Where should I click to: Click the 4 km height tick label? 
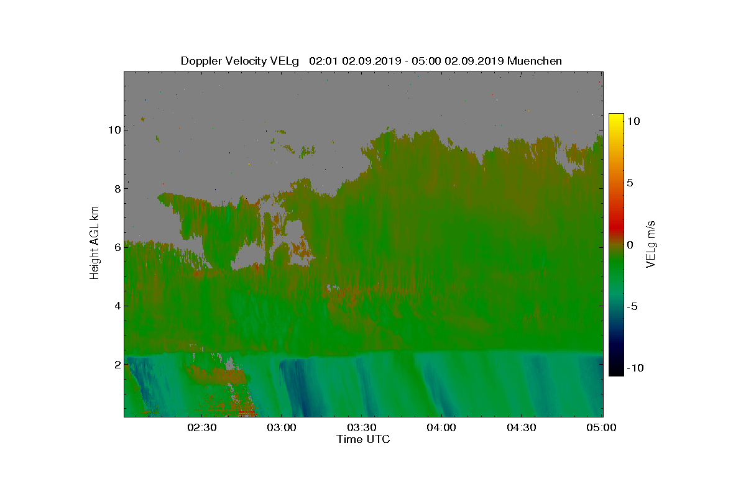116,306
